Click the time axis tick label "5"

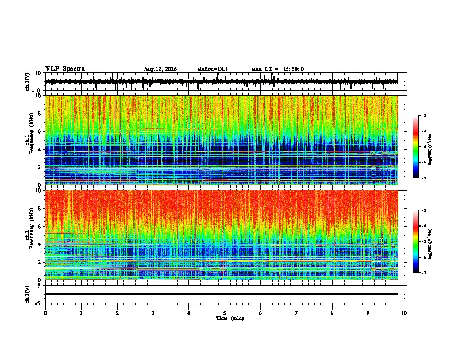pyautogui.click(x=225, y=313)
